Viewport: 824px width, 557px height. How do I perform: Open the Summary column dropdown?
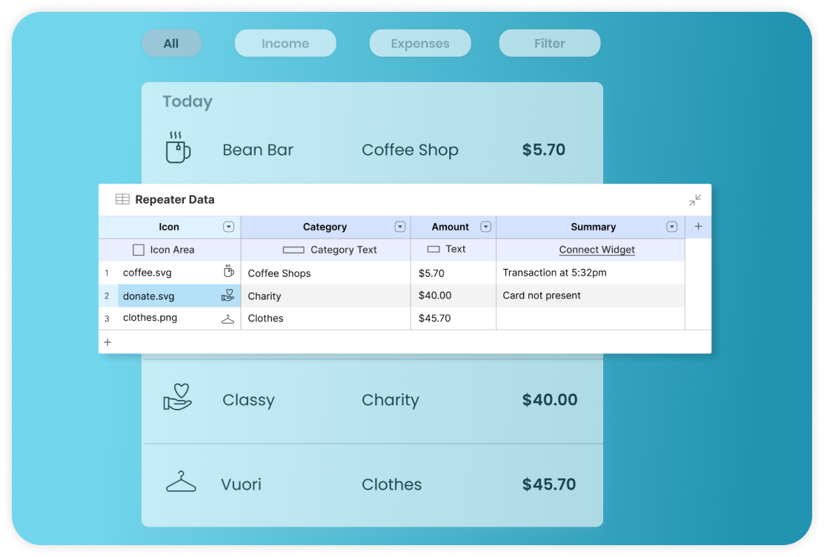coord(671,227)
